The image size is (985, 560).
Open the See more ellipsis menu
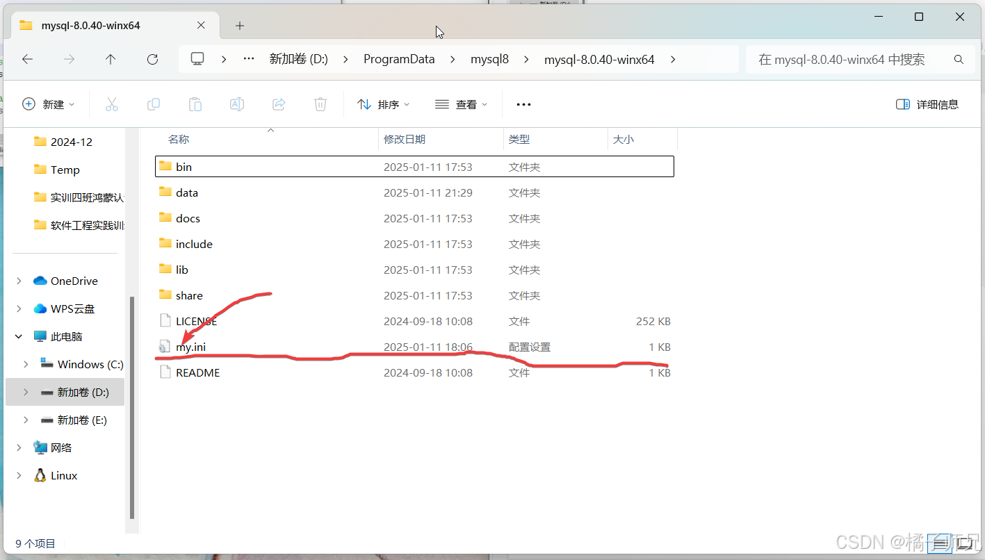pos(524,104)
